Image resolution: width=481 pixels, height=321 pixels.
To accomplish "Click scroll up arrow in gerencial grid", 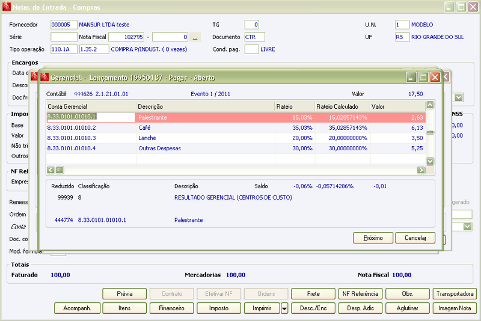I will coord(430,105).
